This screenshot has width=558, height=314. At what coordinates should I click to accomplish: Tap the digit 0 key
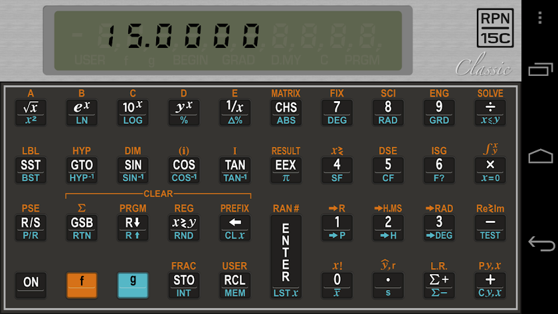[337, 285]
